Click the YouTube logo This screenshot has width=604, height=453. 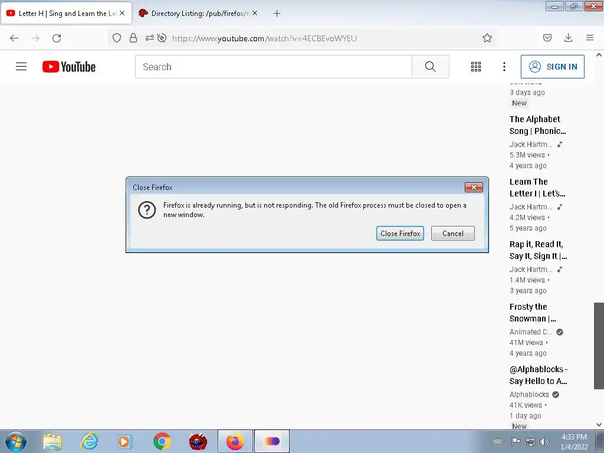click(x=69, y=67)
